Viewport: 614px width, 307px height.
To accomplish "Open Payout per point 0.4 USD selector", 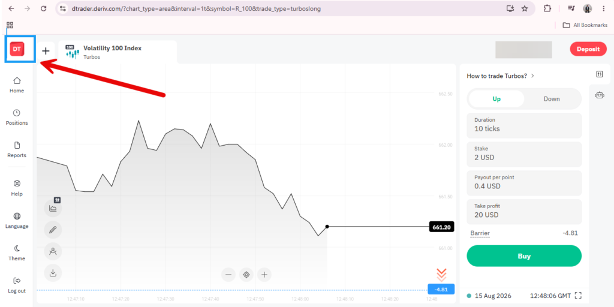I will 524,182.
